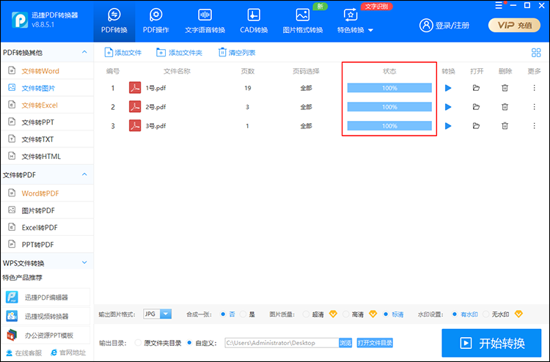Click the 开始转换 button

pyautogui.click(x=491, y=343)
